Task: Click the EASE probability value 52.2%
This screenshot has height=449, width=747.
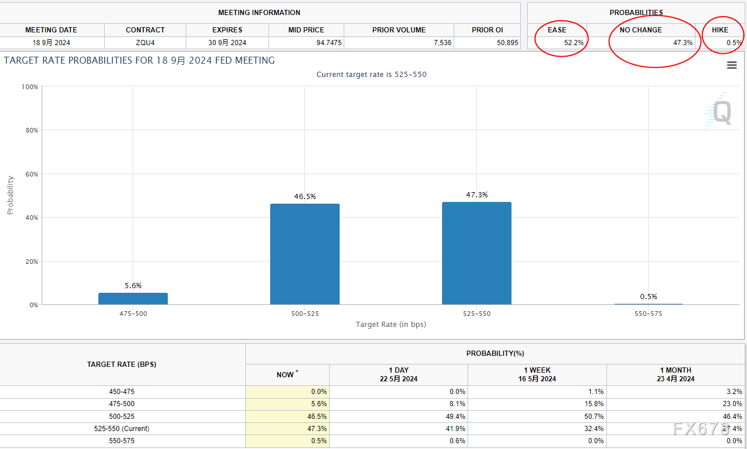Action: pyautogui.click(x=573, y=43)
